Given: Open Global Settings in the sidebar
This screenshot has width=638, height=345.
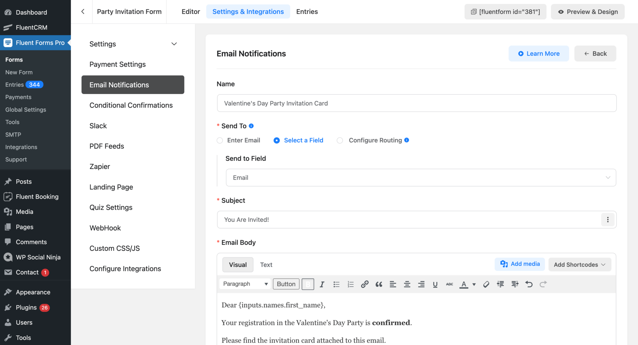Looking at the screenshot, I should pyautogui.click(x=26, y=110).
